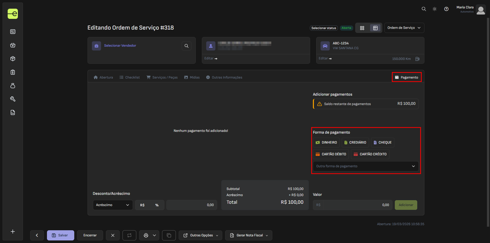
Task: Switch to grid card view layout
Action: coord(362,28)
